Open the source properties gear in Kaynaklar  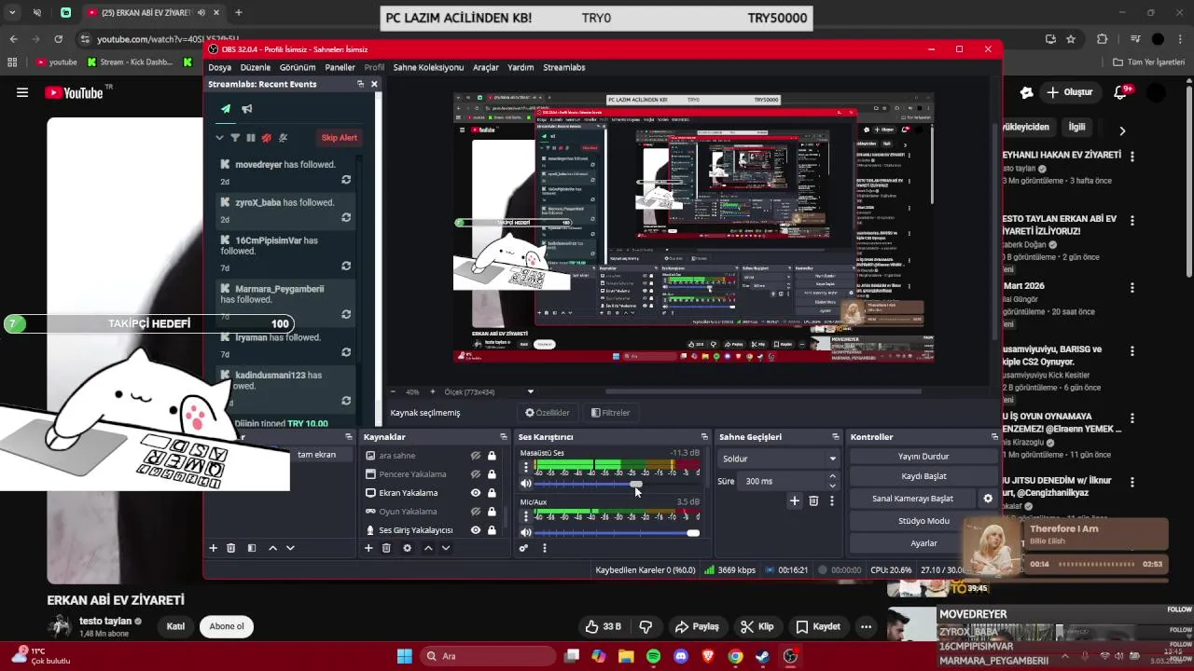tap(407, 548)
